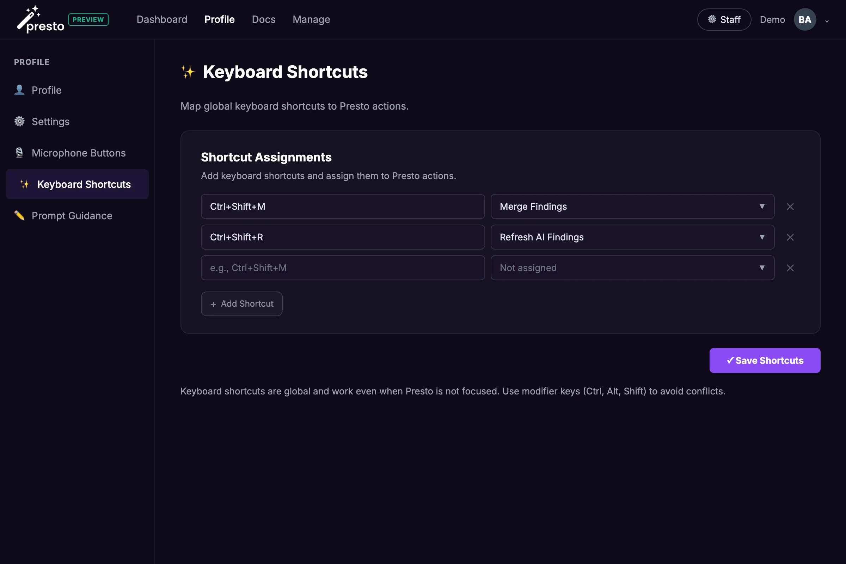This screenshot has width=846, height=564.
Task: Click the Staff gear icon in header
Action: point(712,19)
